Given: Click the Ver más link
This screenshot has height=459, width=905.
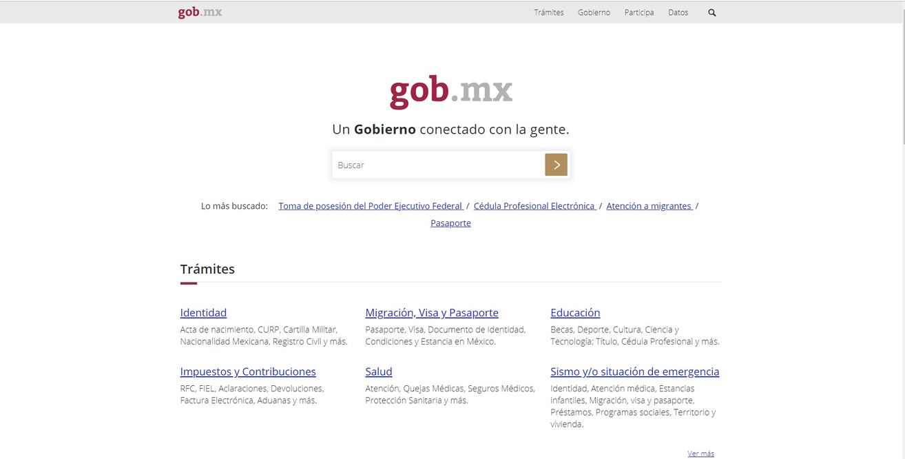Looking at the screenshot, I should [x=700, y=453].
